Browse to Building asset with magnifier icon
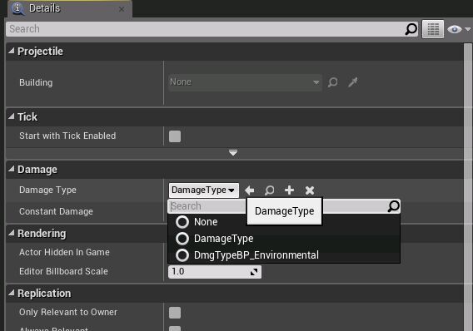This screenshot has width=473, height=331. point(333,82)
